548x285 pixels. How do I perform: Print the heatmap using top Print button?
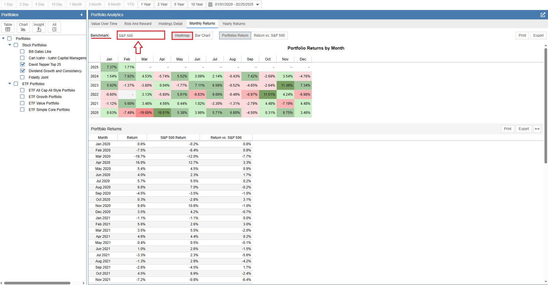click(522, 36)
